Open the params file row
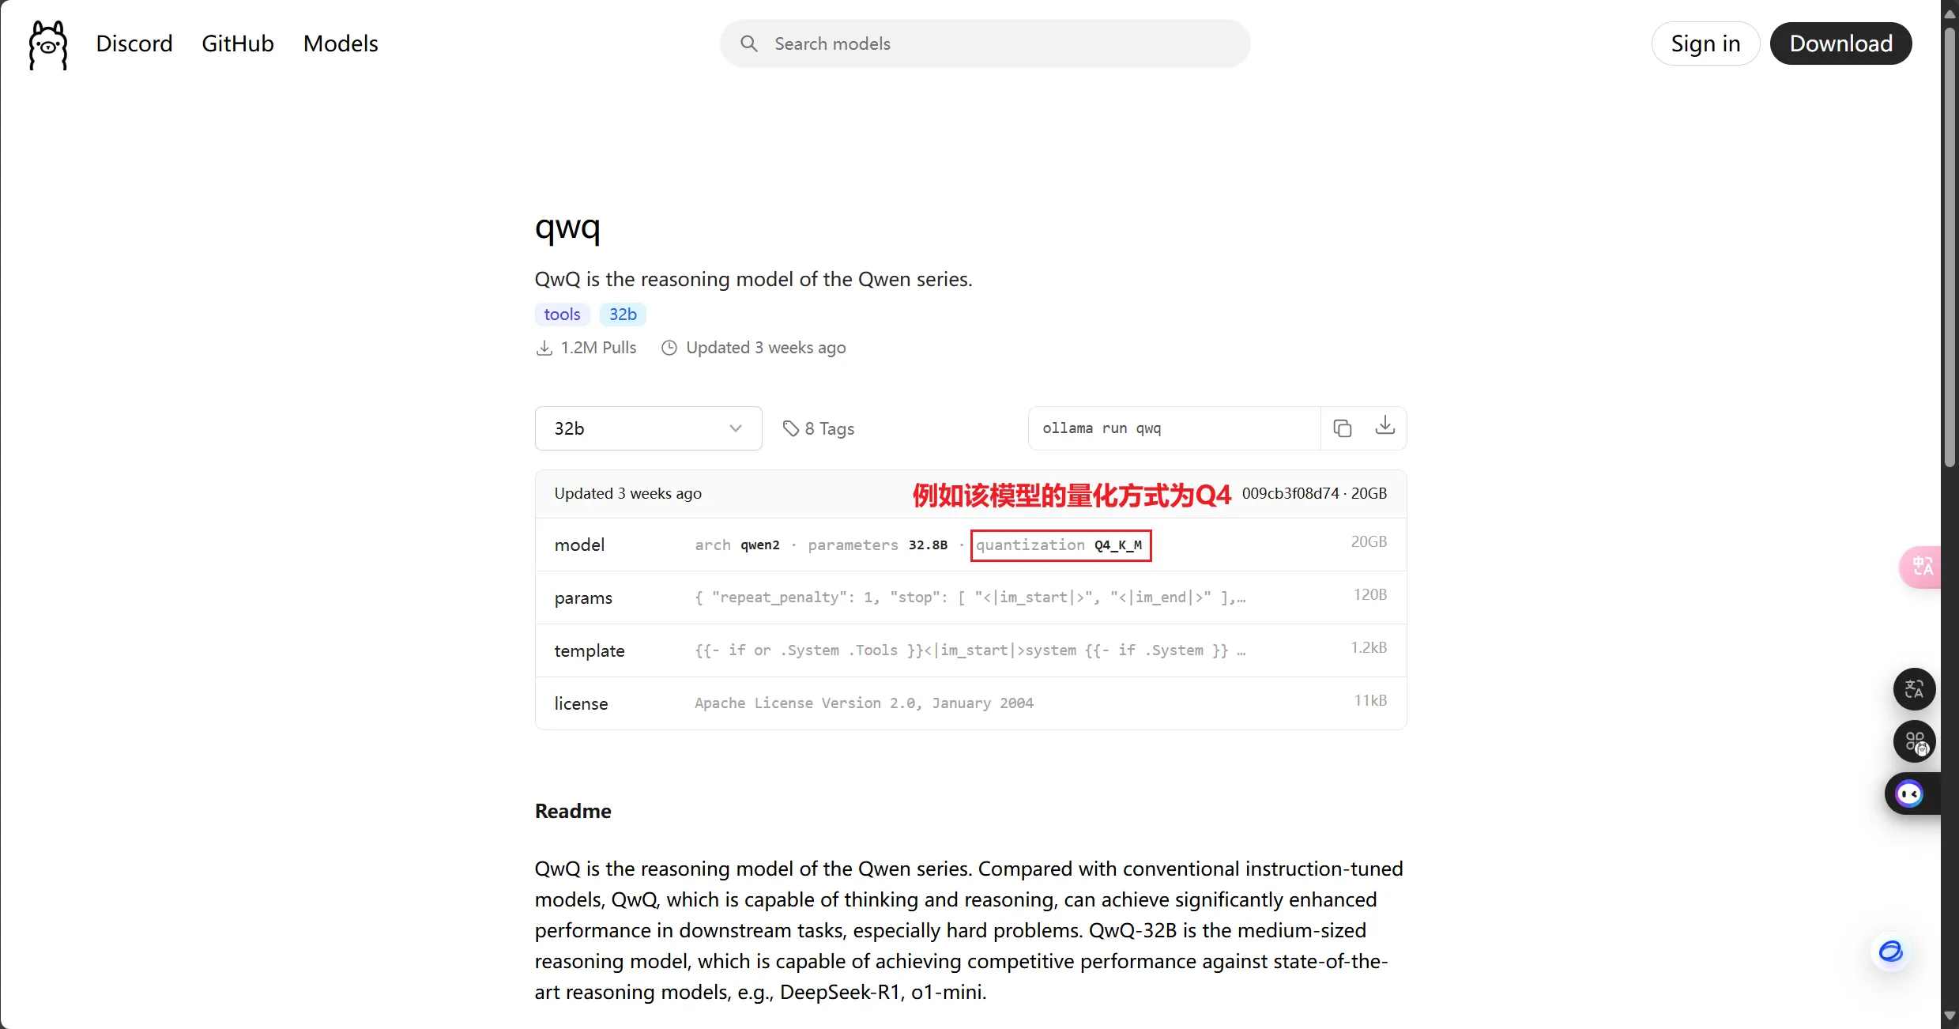Image resolution: width=1959 pixels, height=1029 pixels. [x=970, y=597]
